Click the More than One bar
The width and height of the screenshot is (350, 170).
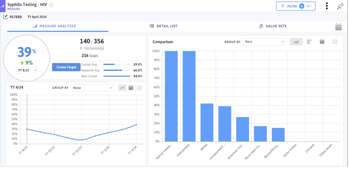click(x=261, y=134)
